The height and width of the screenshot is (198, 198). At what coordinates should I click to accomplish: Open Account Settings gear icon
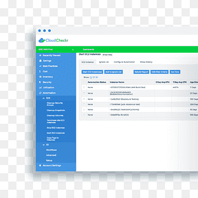[40, 166]
